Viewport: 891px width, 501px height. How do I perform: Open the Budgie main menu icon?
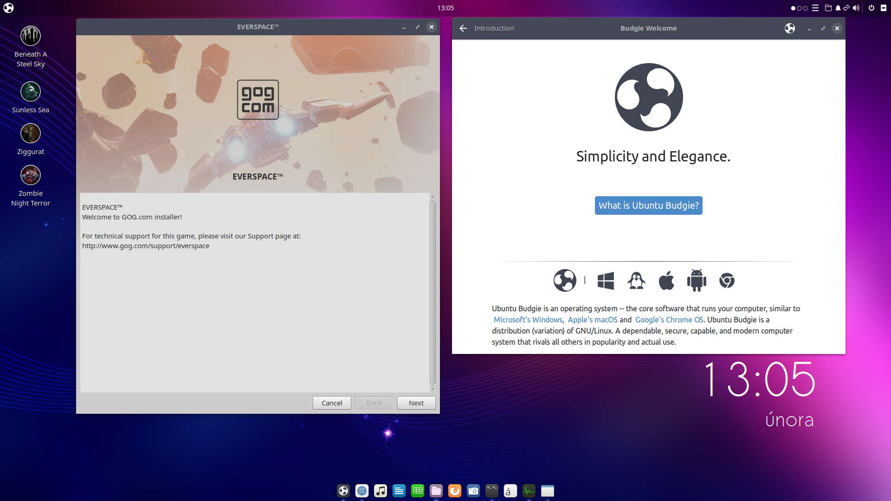click(x=8, y=8)
